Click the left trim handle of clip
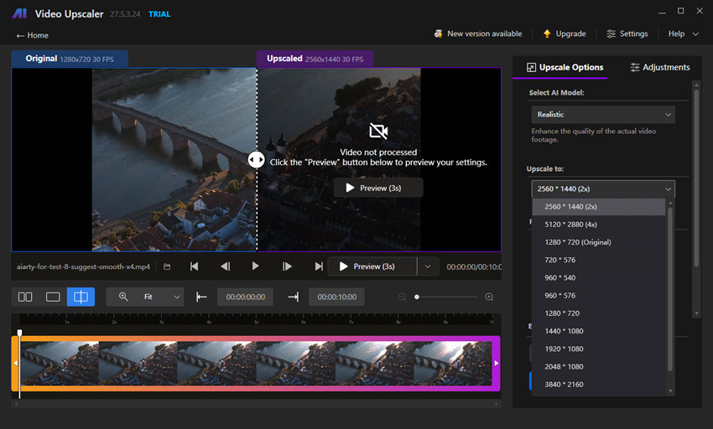Viewport: 713px width, 429px height. (15, 363)
